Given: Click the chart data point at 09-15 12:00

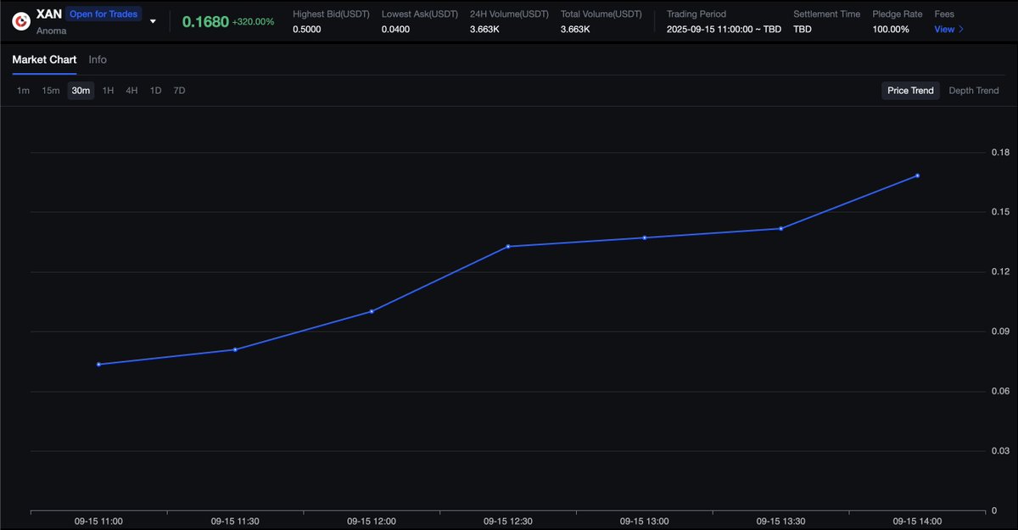Looking at the screenshot, I should pos(372,311).
